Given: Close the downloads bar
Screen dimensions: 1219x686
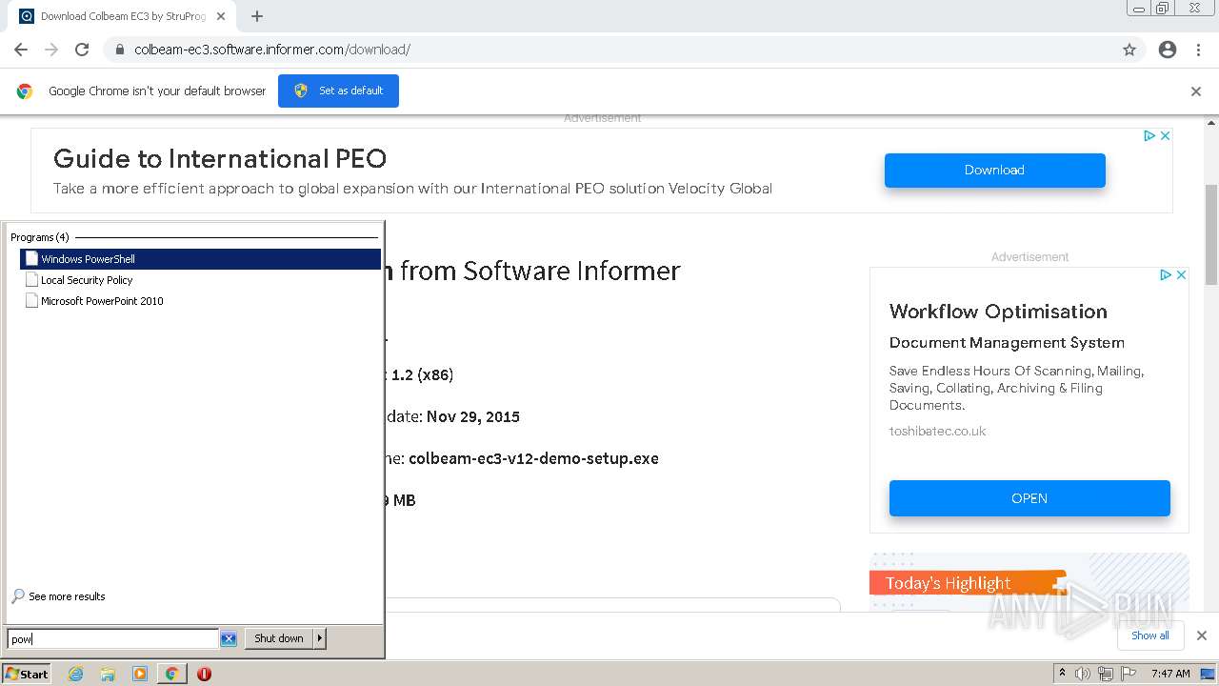Looking at the screenshot, I should [x=1202, y=636].
